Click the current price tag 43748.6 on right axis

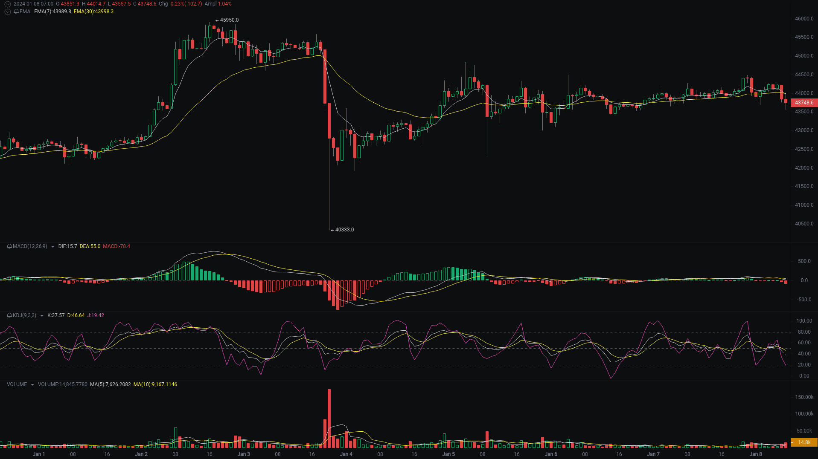click(x=804, y=103)
